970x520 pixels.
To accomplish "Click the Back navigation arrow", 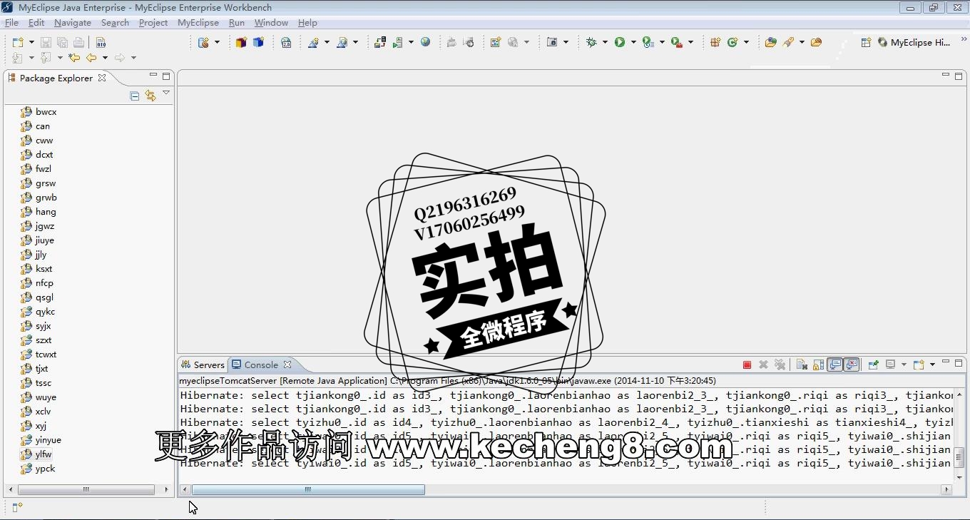I will (x=91, y=58).
